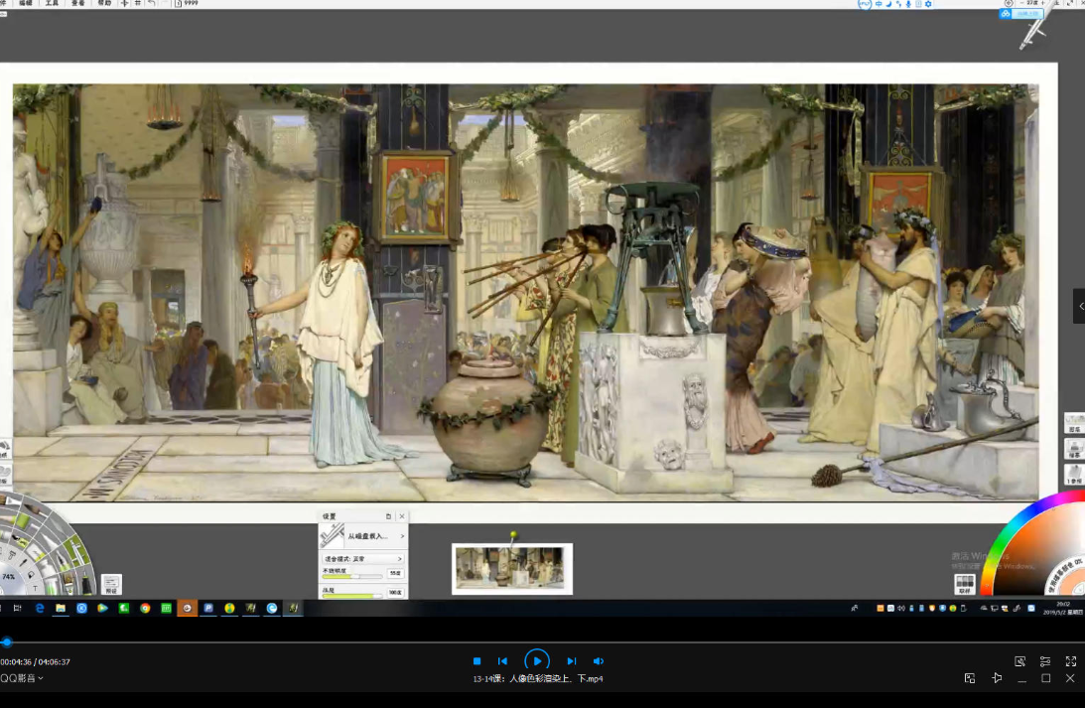This screenshot has width=1085, height=708.
Task: Click the undo arrow in top bar
Action: [151, 3]
